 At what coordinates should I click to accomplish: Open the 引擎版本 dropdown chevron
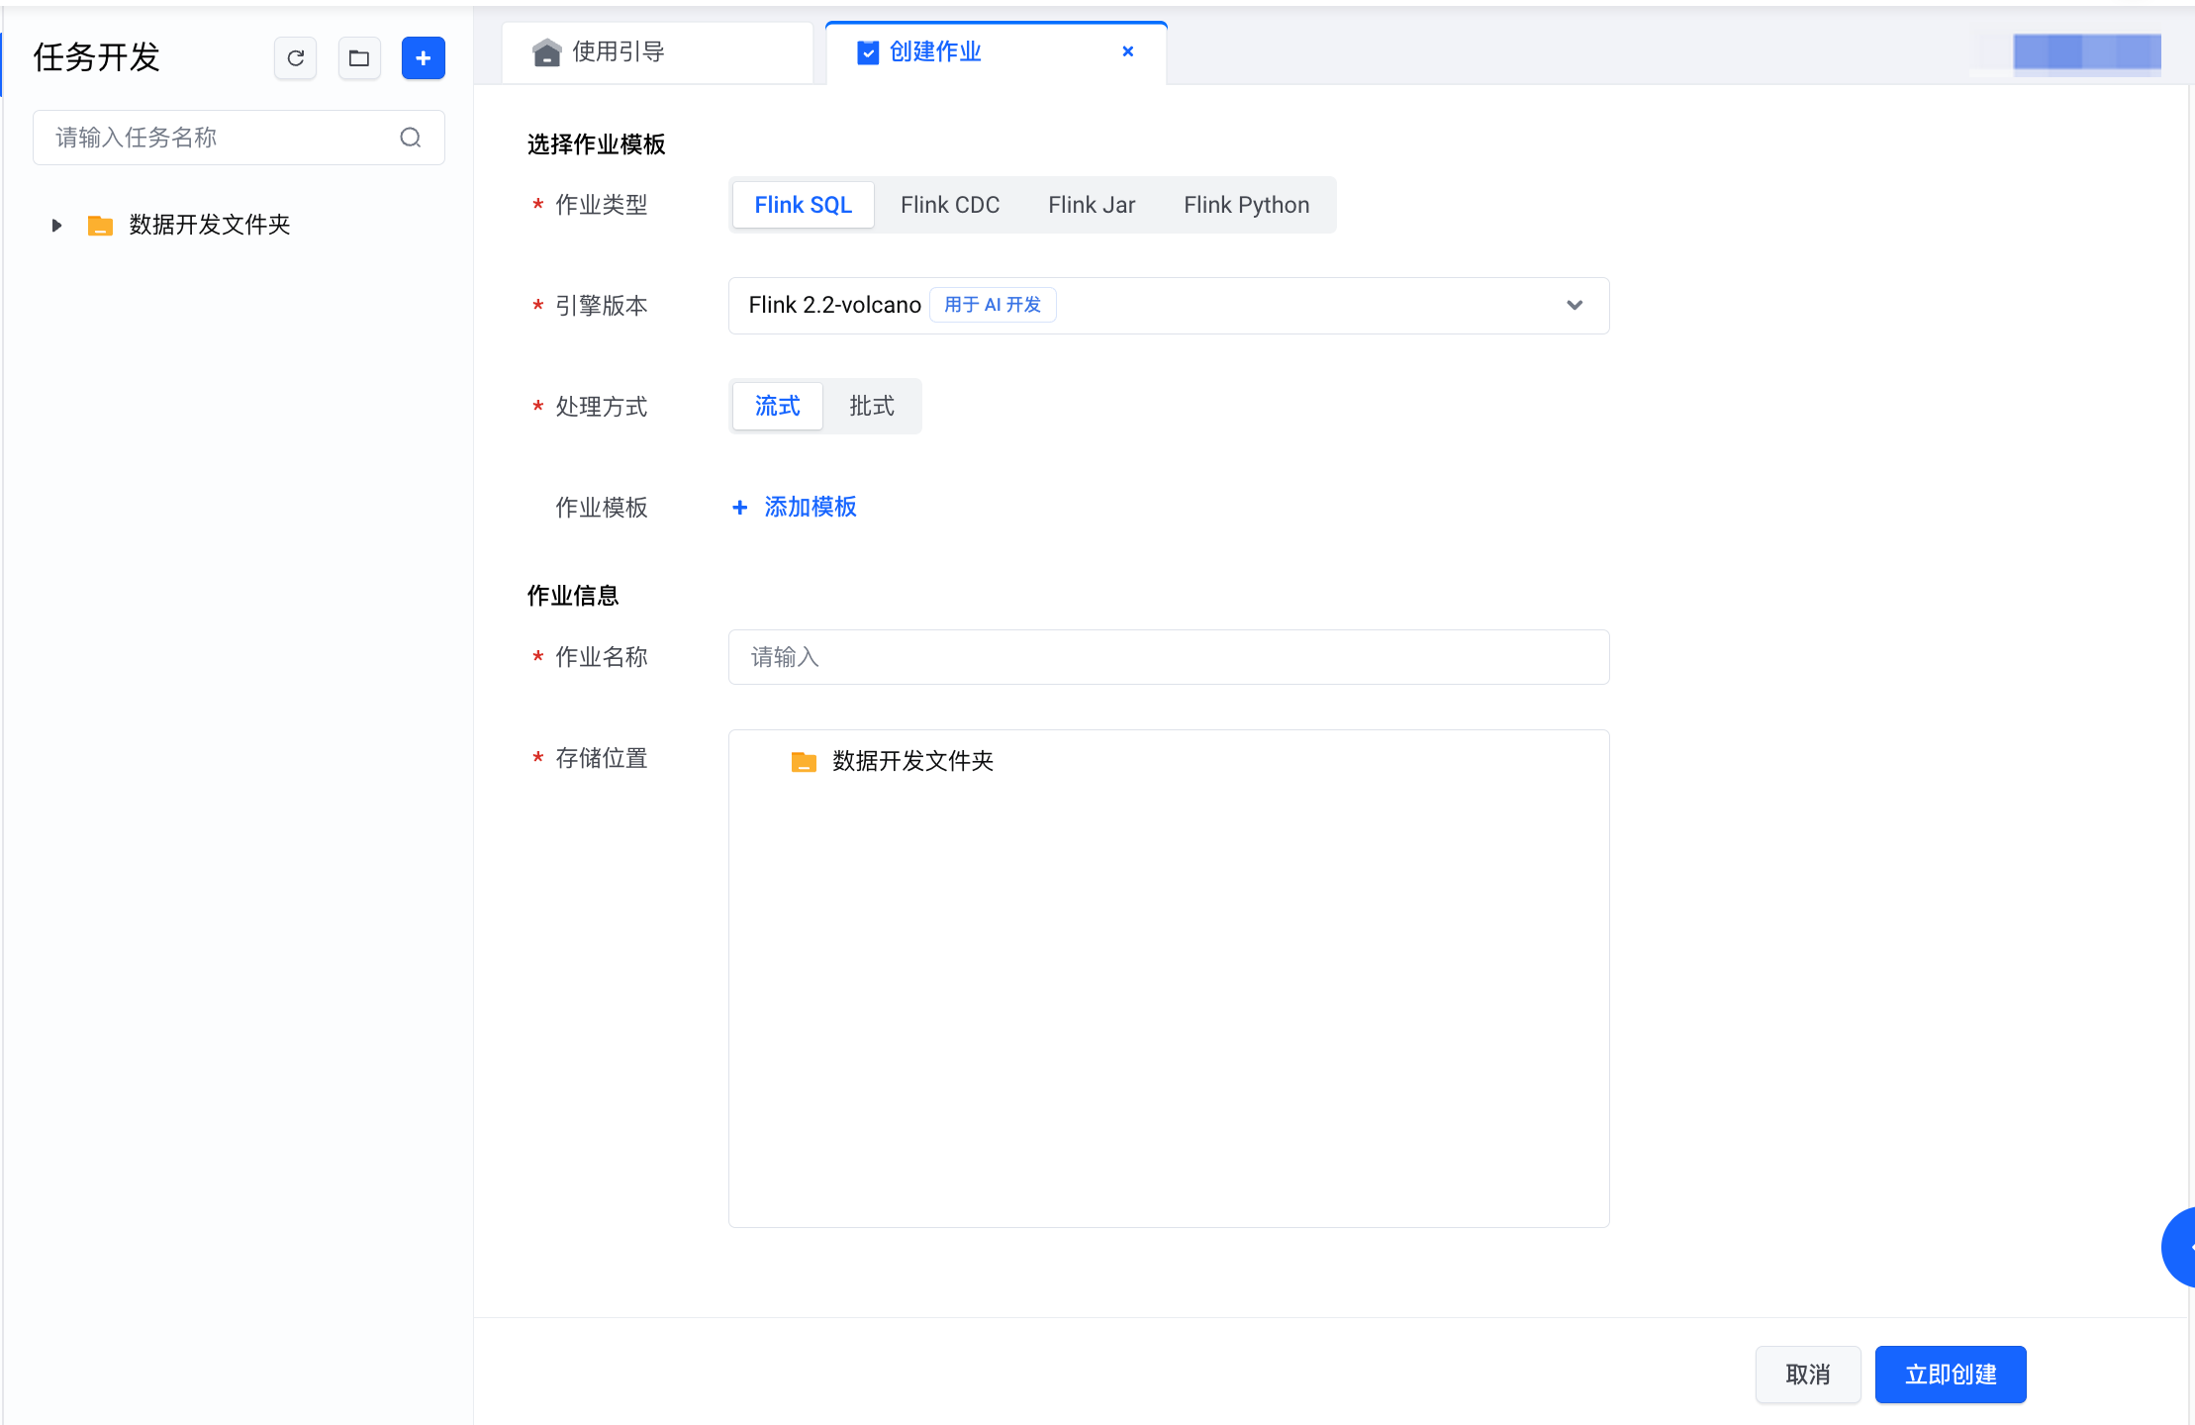click(1575, 305)
